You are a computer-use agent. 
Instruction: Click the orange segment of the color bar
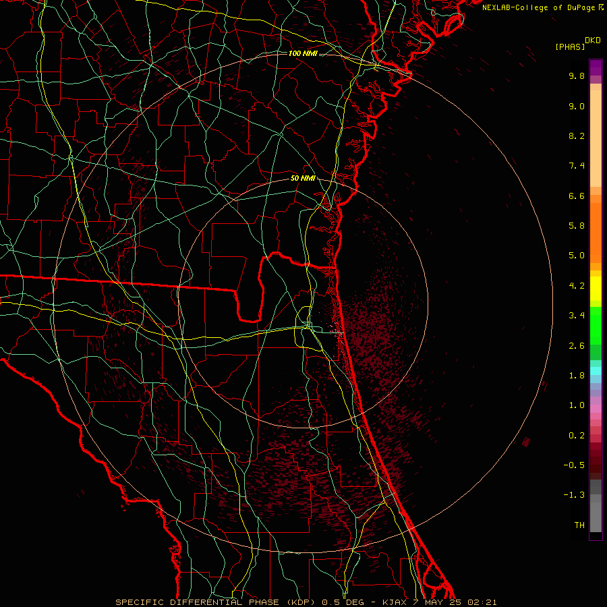point(596,233)
